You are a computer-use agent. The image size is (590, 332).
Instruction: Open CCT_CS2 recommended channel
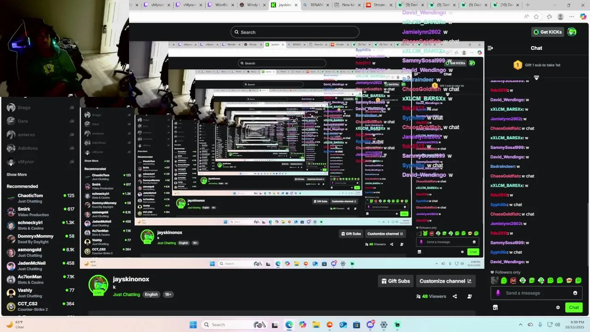[40, 306]
